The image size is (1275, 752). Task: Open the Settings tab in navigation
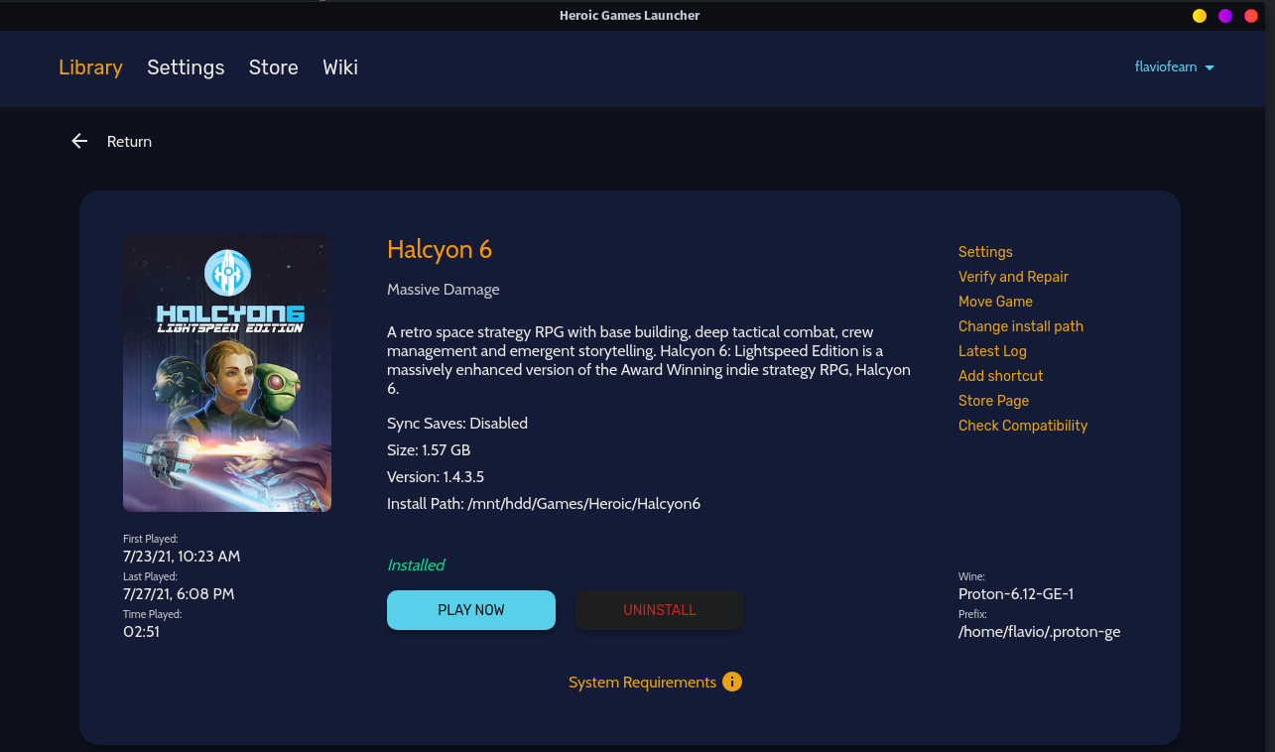[x=186, y=67]
